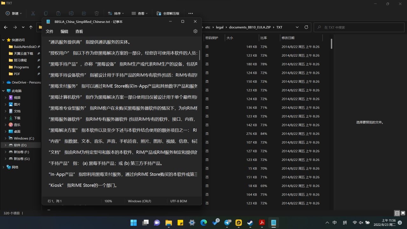Expand the OneDrive - Personal node
This screenshot has width=407, height=229.
[x=3, y=82]
